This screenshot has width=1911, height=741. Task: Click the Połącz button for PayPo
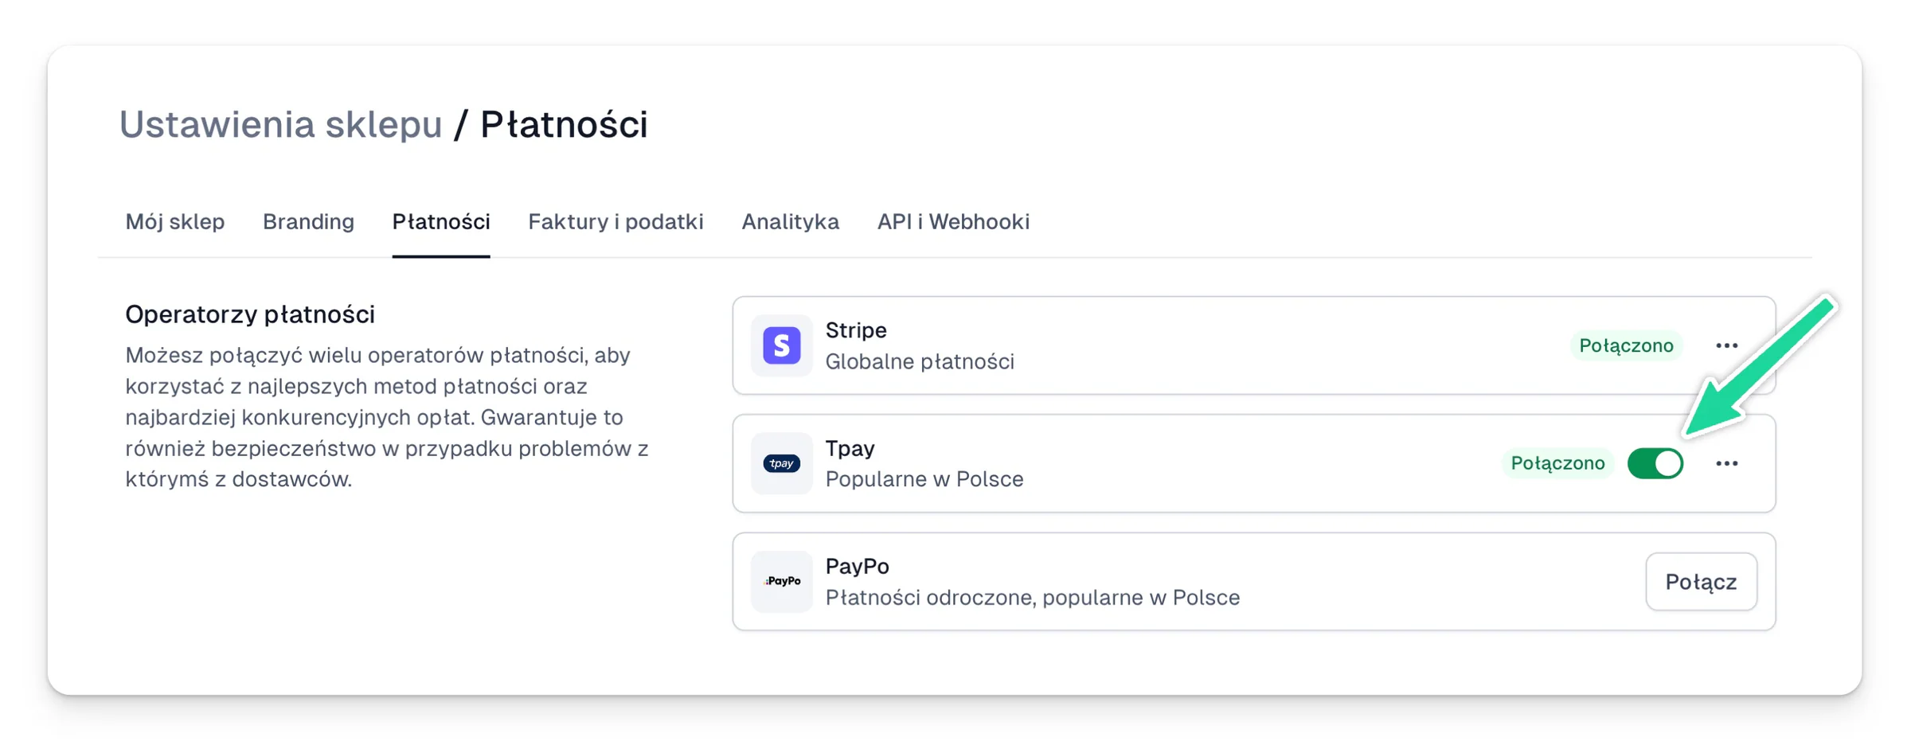[x=1701, y=582]
